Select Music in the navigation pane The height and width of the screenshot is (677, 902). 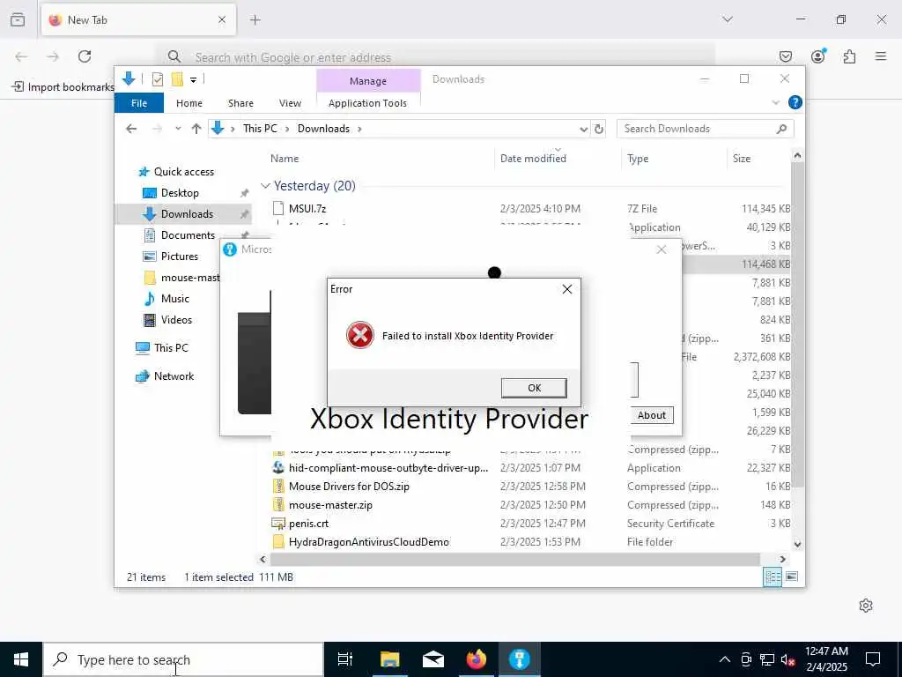175,299
